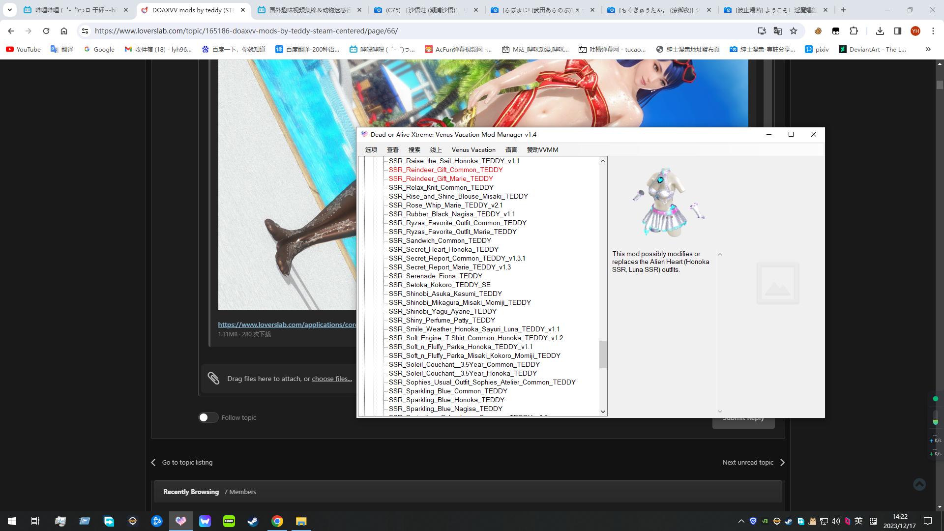Click description panel scroll-up arrow
Screen dimensions: 944x531
pyautogui.click(x=720, y=254)
